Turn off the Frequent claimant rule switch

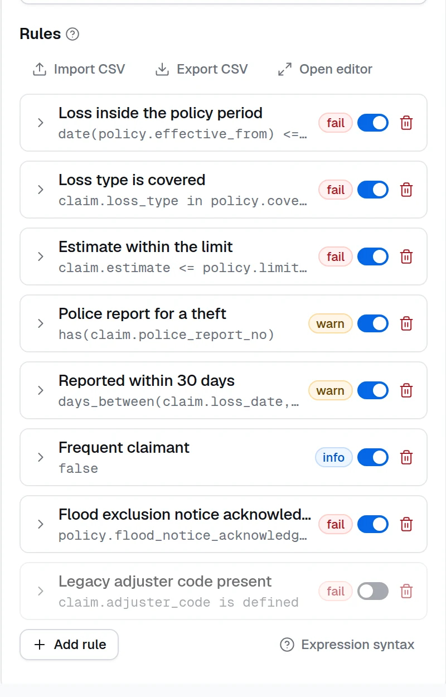coord(372,457)
